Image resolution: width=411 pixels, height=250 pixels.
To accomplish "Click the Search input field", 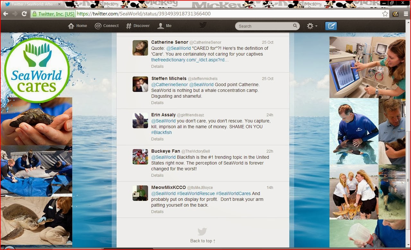I will click(265, 26).
